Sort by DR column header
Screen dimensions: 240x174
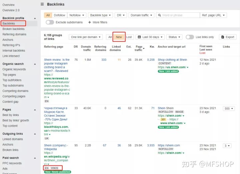coord(76,47)
